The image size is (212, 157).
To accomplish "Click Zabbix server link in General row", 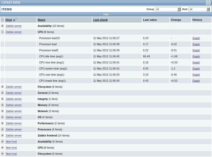I will click(x=14, y=93).
